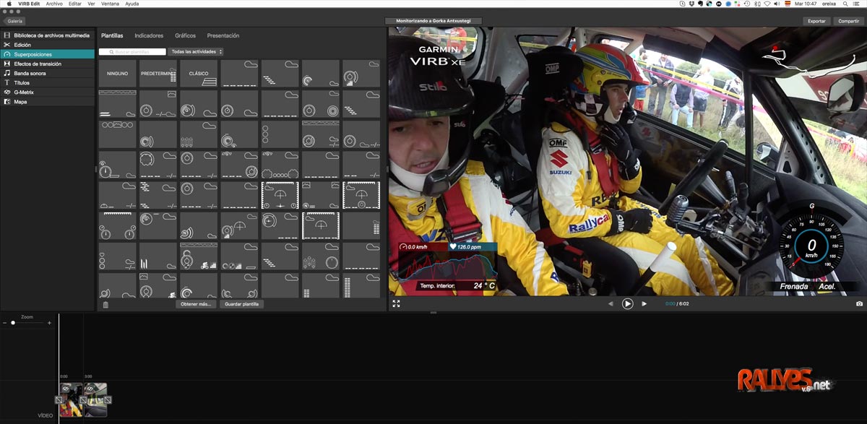This screenshot has height=424, width=867.
Task: Open the Ver menu
Action: (x=91, y=4)
